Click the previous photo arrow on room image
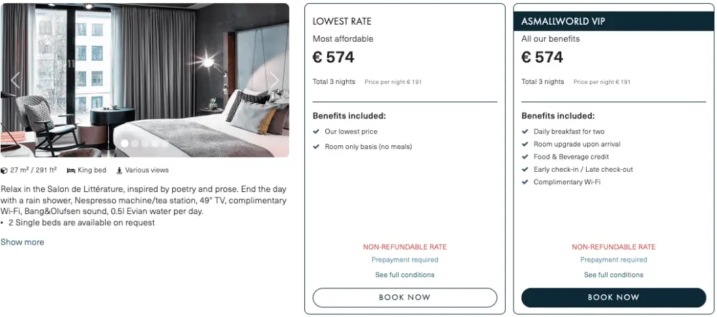 click(x=16, y=80)
